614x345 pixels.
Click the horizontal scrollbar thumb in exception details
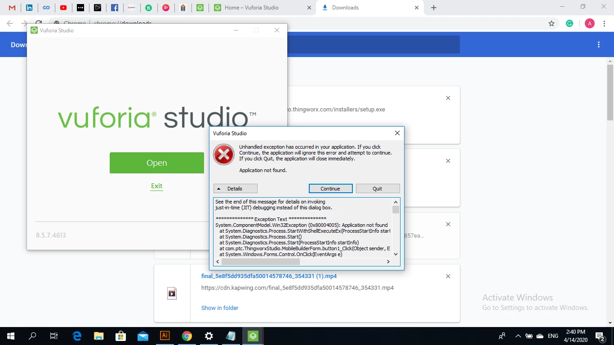point(261,261)
